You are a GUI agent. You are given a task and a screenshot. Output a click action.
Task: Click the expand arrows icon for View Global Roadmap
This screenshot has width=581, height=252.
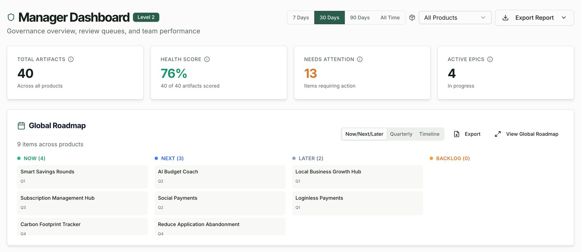(x=498, y=134)
